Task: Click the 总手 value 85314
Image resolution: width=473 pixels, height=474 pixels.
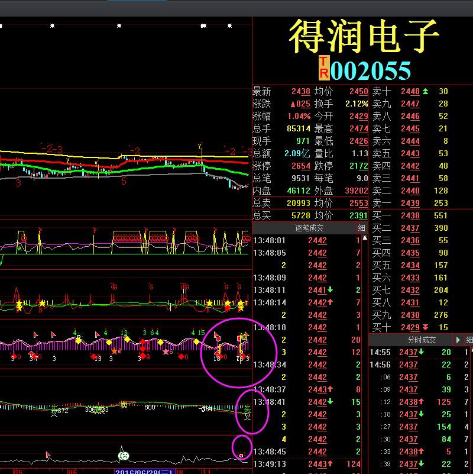Action: (x=299, y=128)
